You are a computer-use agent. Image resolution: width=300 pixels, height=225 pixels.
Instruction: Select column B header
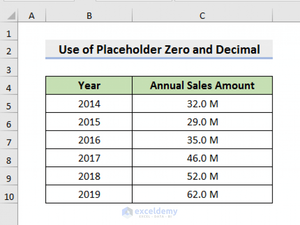pos(89,16)
